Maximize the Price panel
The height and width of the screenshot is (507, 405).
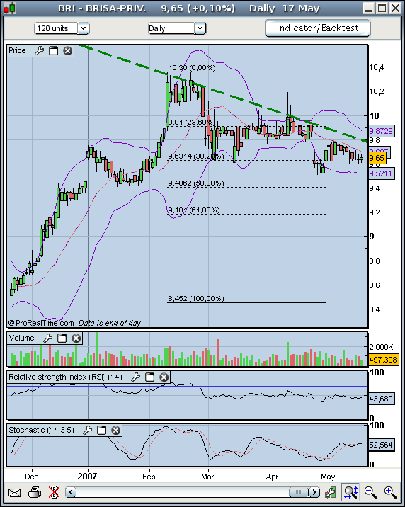53,51
